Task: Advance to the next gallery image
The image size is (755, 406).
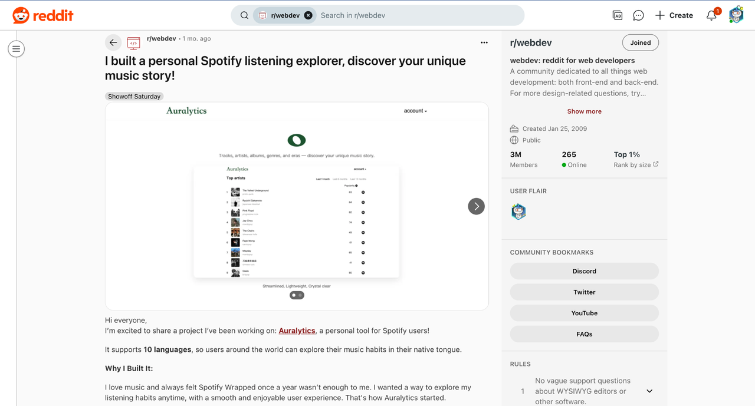Action: pyautogui.click(x=476, y=206)
